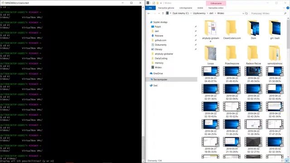290x163 pixels.
Task: Select memory folder in navigation pane
Action: [159, 63]
